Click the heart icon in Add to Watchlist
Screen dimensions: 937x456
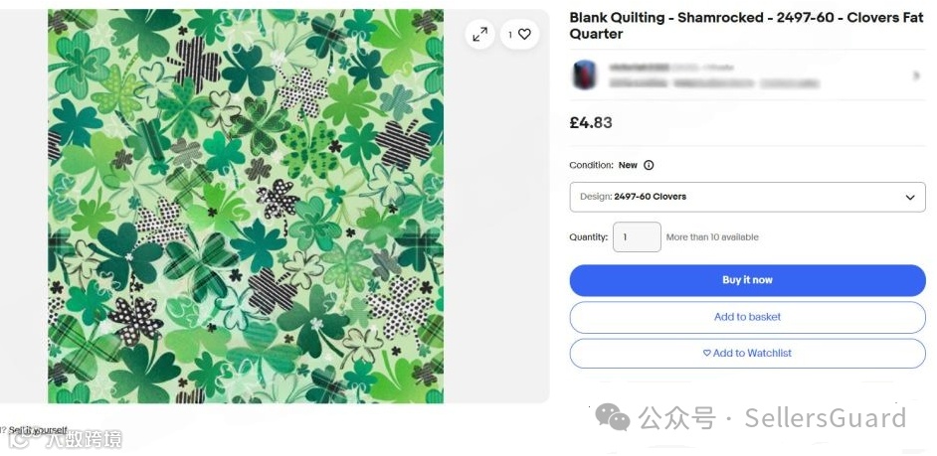click(x=707, y=353)
